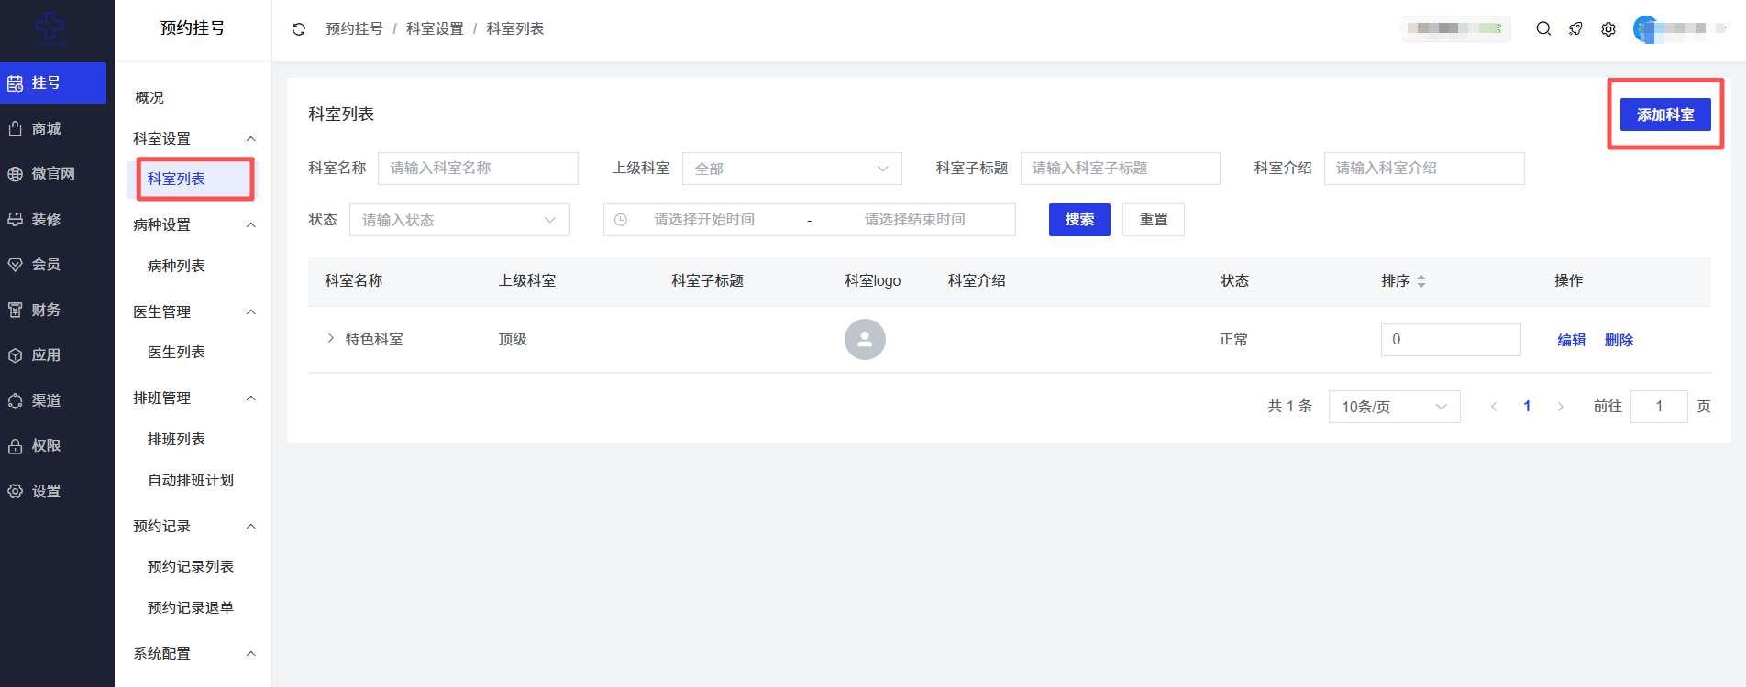Image resolution: width=1746 pixels, height=687 pixels.
Task: Click the 科室设置 breadcrumb
Action: pos(435,29)
